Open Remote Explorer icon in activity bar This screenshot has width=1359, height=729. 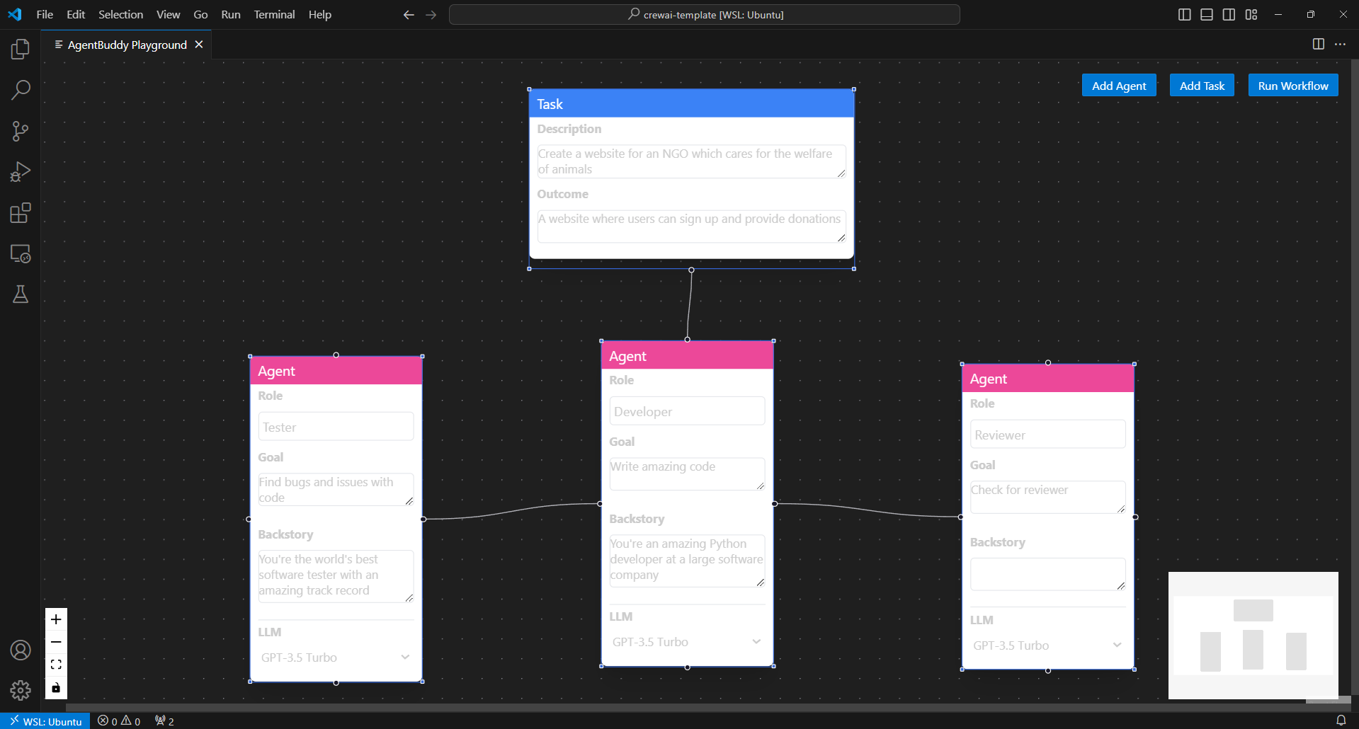click(x=21, y=253)
